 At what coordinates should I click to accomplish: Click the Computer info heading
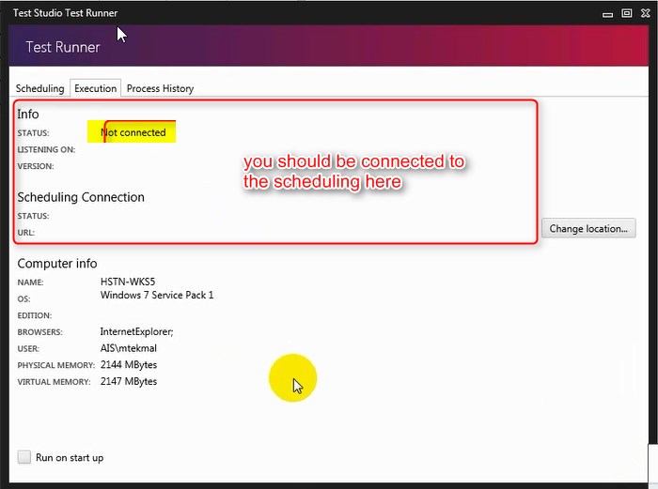57,263
